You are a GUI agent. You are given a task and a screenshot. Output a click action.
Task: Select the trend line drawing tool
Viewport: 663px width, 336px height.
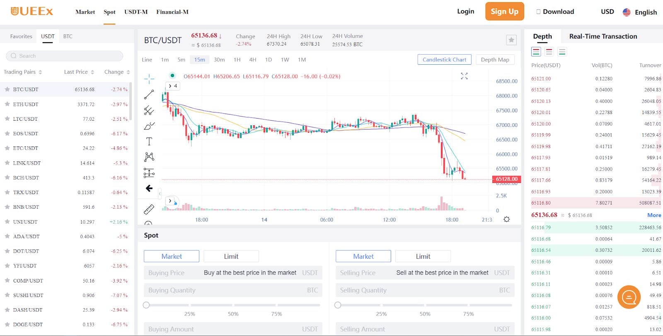(149, 95)
